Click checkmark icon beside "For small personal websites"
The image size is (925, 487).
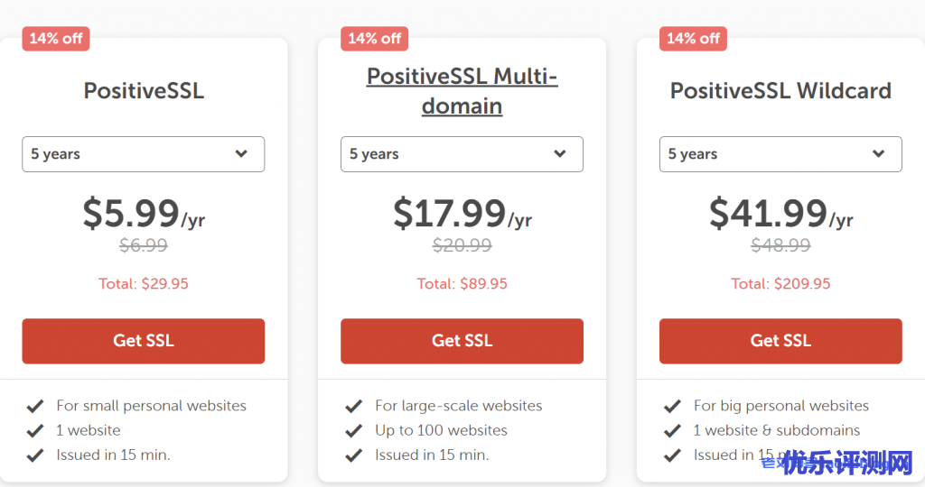pos(35,406)
